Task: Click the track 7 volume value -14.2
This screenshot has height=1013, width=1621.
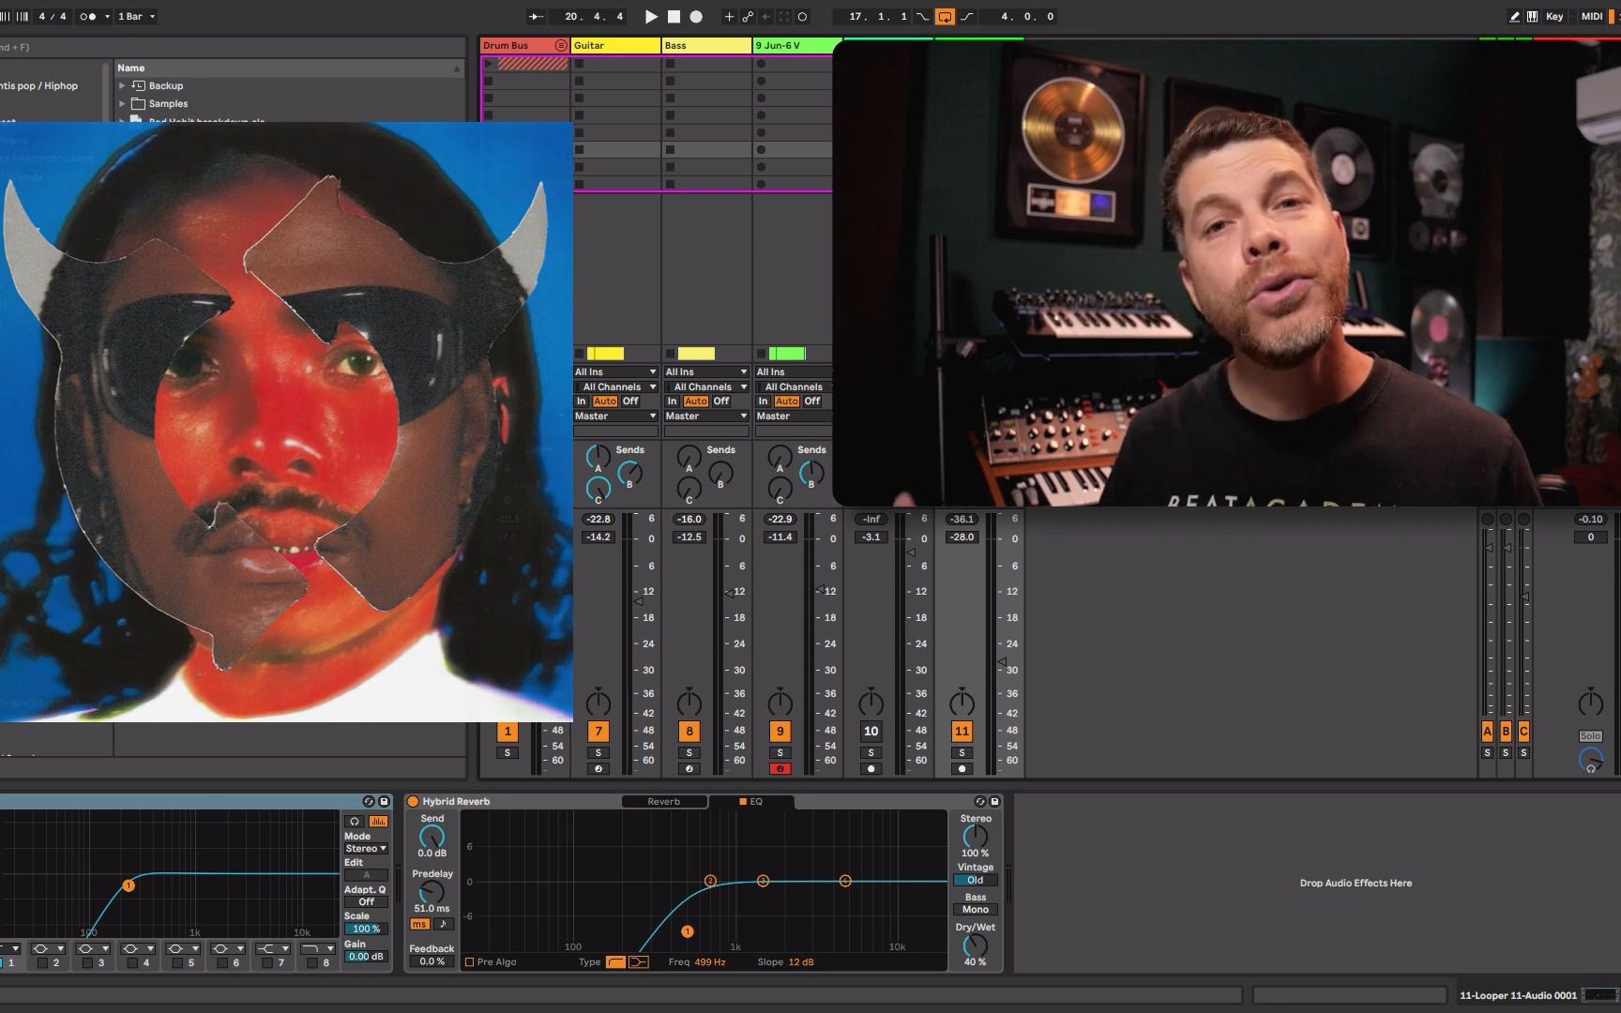Action: pyautogui.click(x=598, y=537)
